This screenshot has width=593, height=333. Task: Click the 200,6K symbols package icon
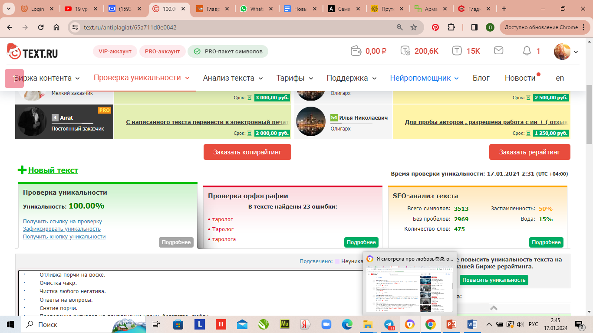tap(405, 51)
